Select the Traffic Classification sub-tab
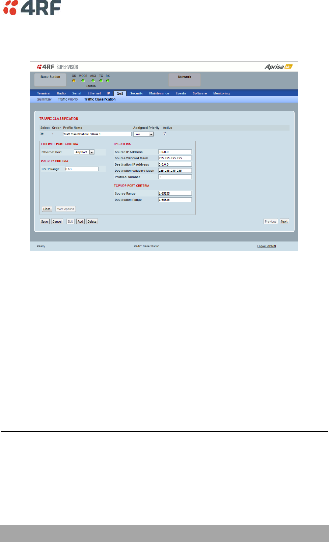 pos(100,99)
